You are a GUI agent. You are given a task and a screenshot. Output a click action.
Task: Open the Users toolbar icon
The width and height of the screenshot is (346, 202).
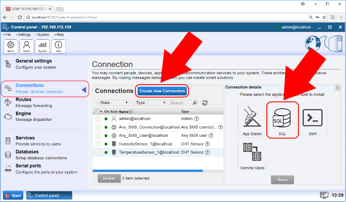(27, 46)
